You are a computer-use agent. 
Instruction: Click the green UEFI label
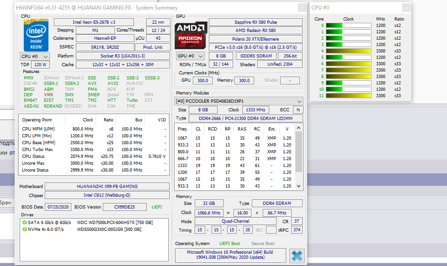click(x=157, y=207)
